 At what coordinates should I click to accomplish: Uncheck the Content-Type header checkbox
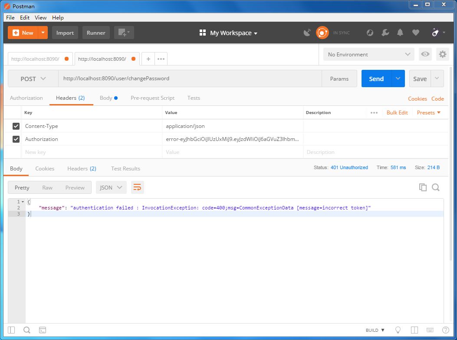pyautogui.click(x=16, y=126)
